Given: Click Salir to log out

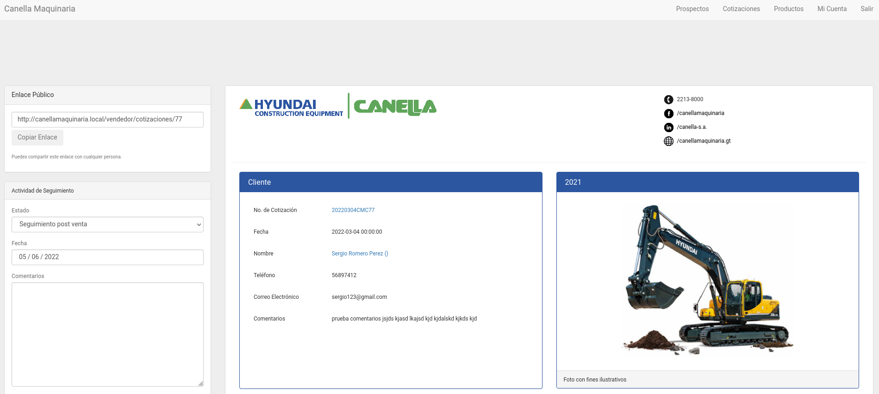Looking at the screenshot, I should click(867, 9).
